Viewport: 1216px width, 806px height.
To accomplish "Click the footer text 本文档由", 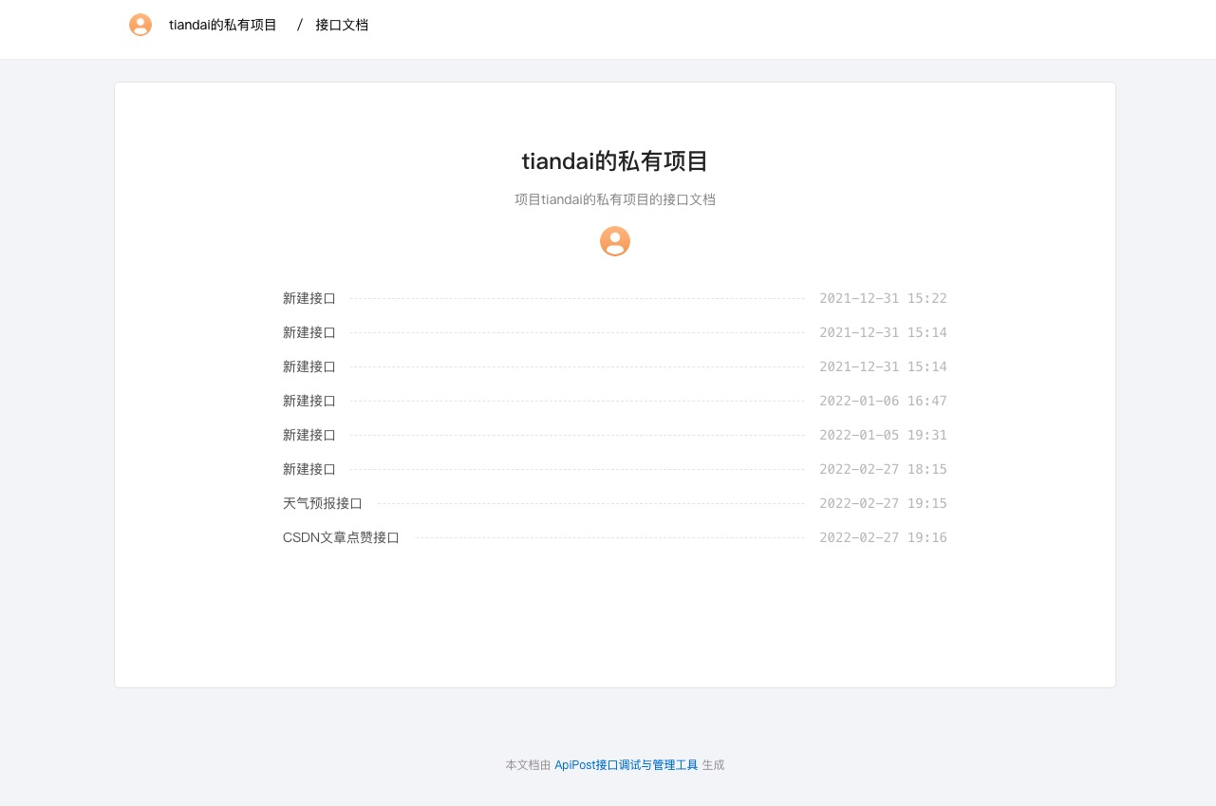I will (528, 765).
